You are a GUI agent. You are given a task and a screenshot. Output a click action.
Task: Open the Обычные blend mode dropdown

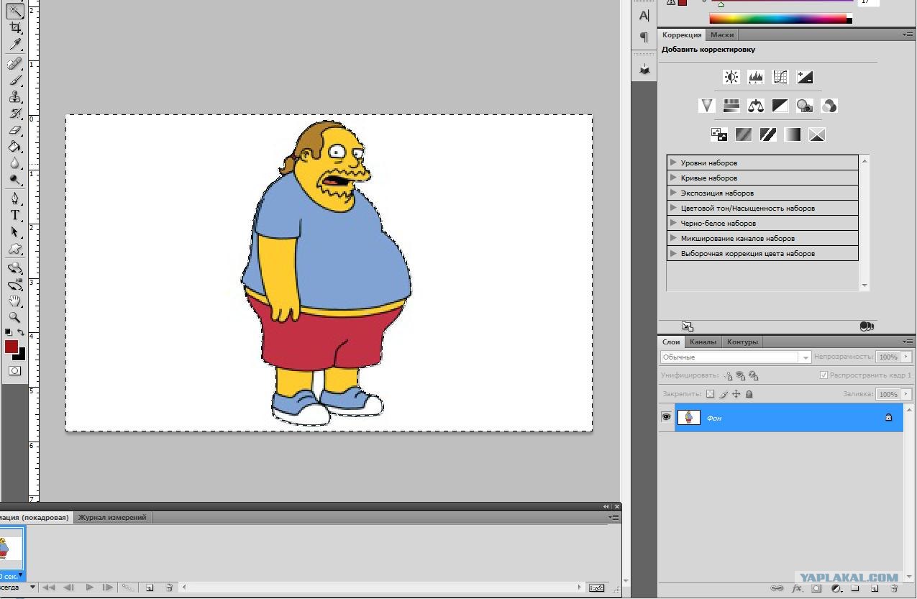(x=736, y=357)
